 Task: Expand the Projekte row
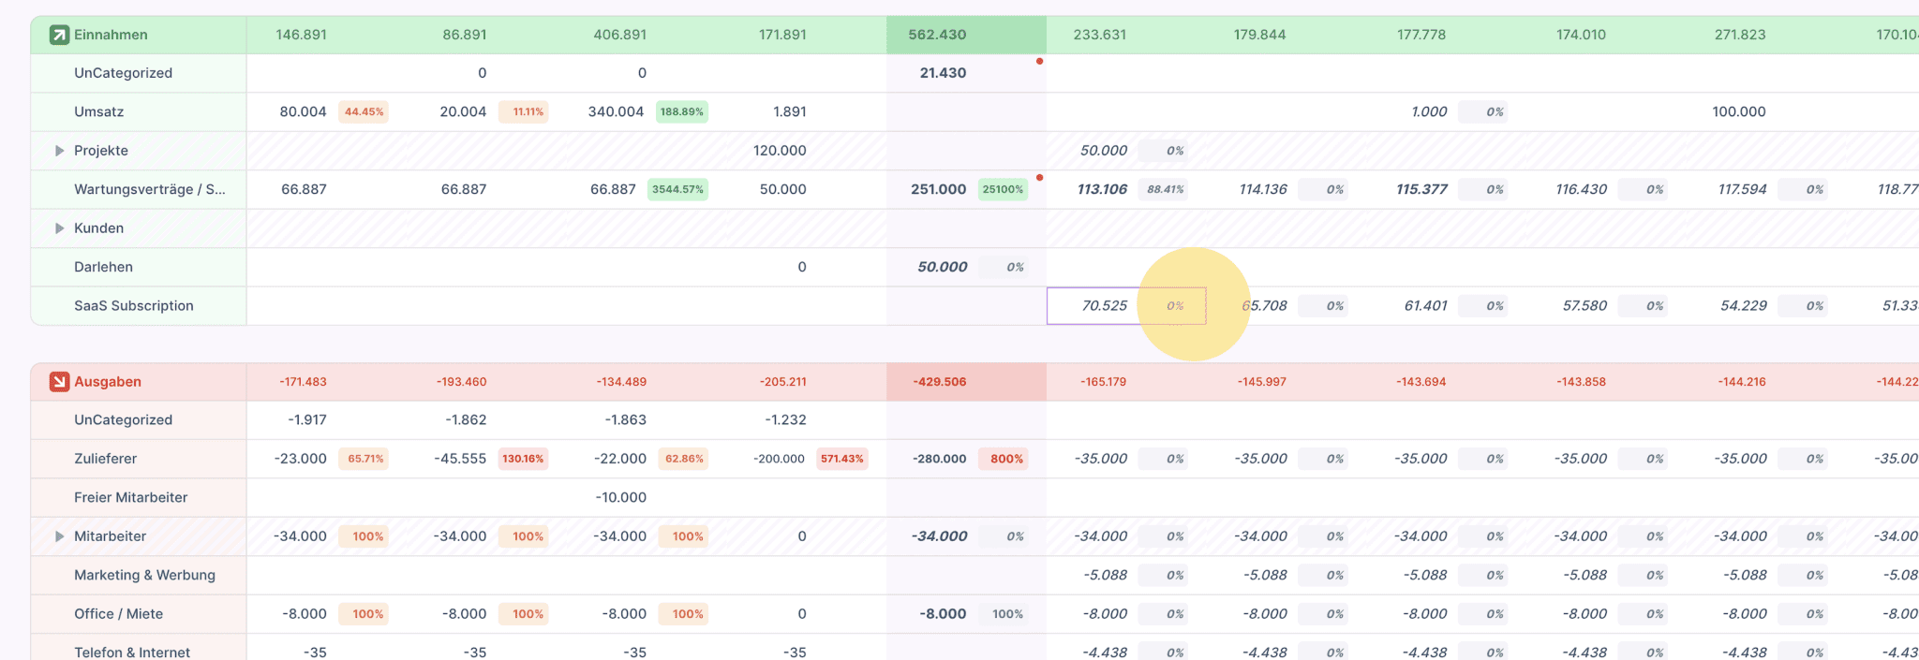pyautogui.click(x=59, y=151)
